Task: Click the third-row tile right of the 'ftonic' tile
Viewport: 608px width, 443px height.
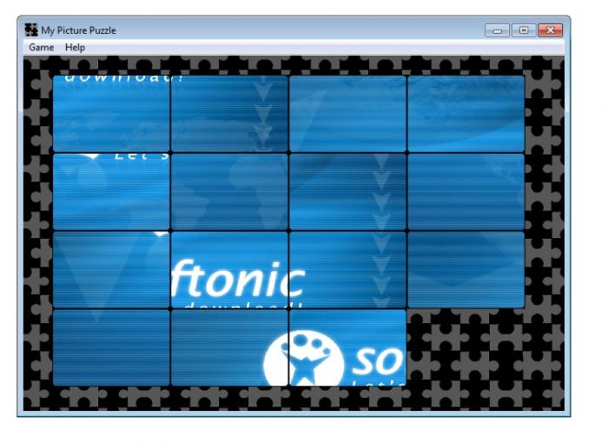Action: (x=348, y=270)
